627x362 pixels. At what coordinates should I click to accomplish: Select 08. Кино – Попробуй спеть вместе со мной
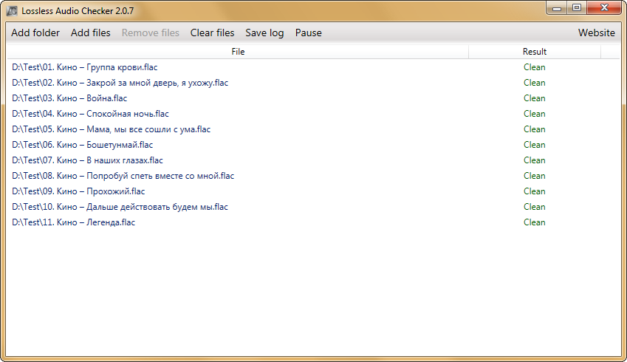point(123,176)
